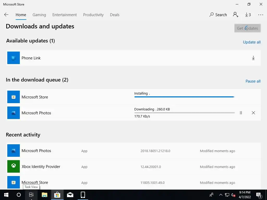Viewport: 267px width, 200px height.
Task: Open the Home tab
Action: 21,15
